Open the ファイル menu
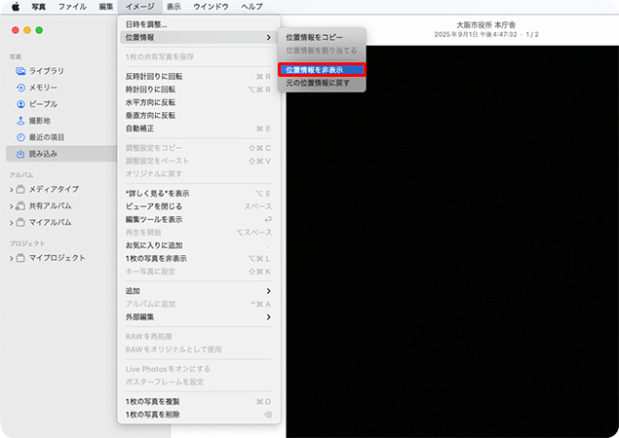Screen dimensions: 619x438 [x=72, y=6]
